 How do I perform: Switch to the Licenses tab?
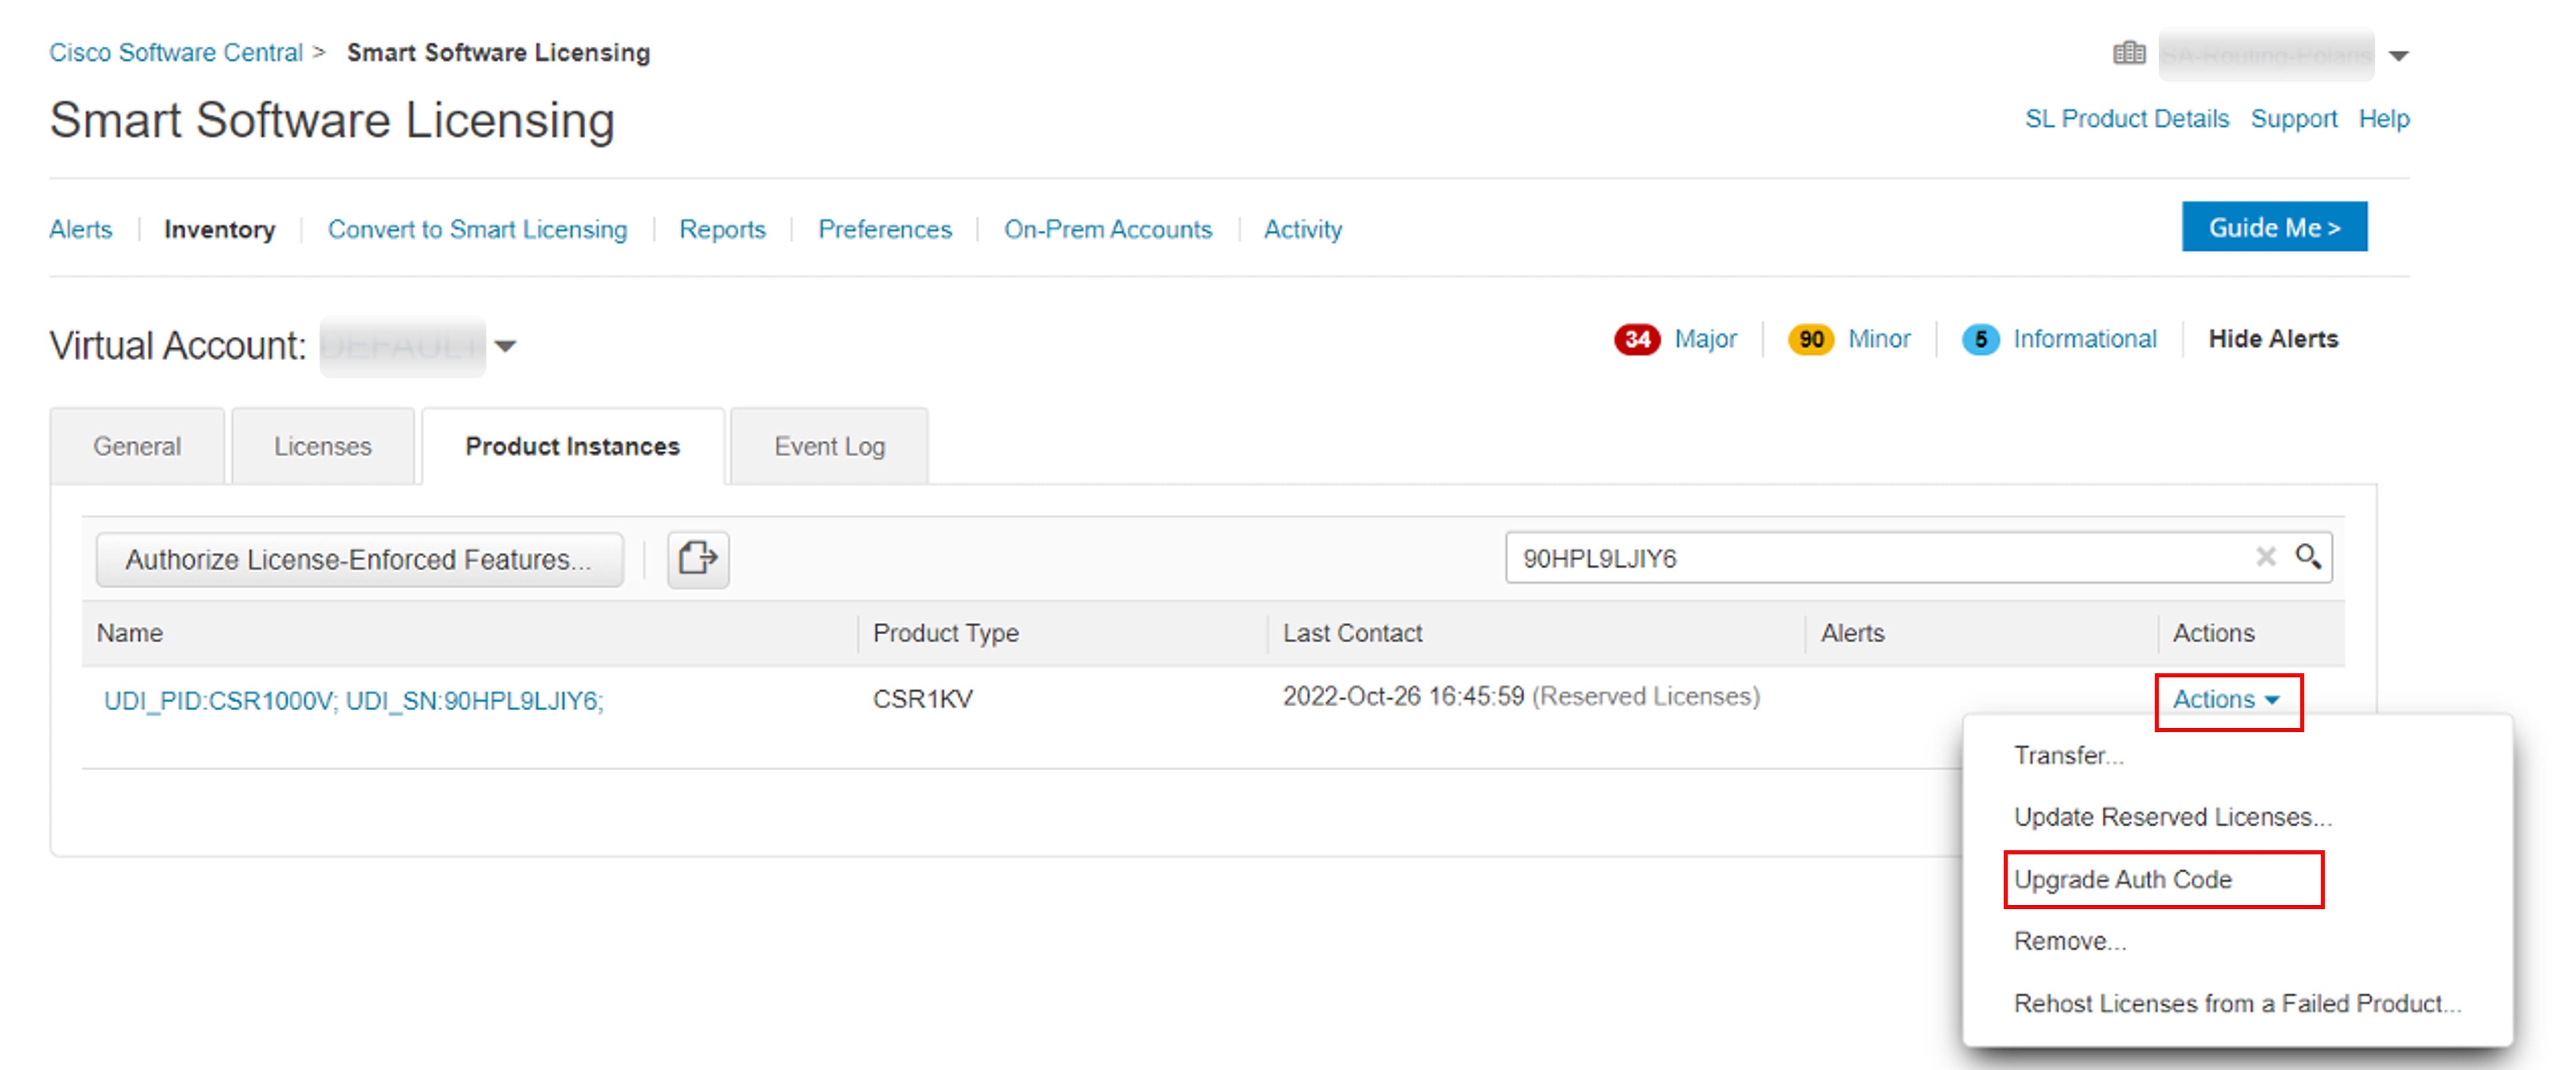coord(323,446)
